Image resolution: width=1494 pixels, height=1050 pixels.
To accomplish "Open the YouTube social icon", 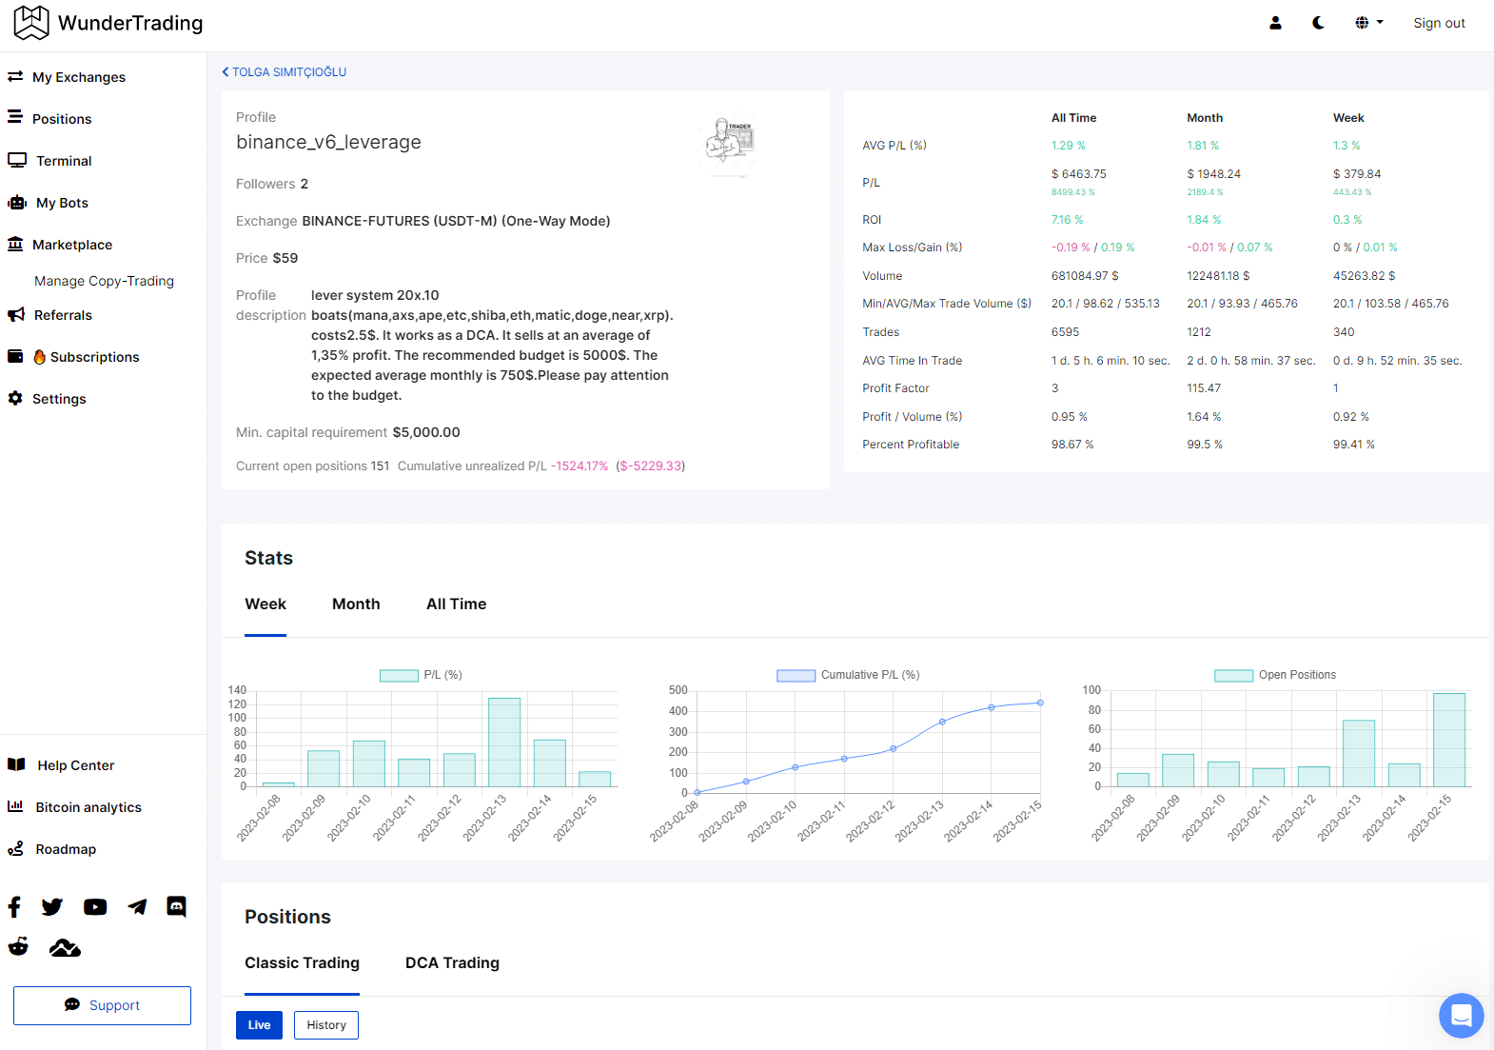I will point(95,906).
